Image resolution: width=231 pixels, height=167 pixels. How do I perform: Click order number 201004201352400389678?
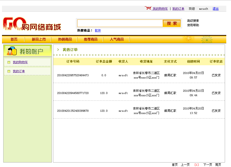73,111
